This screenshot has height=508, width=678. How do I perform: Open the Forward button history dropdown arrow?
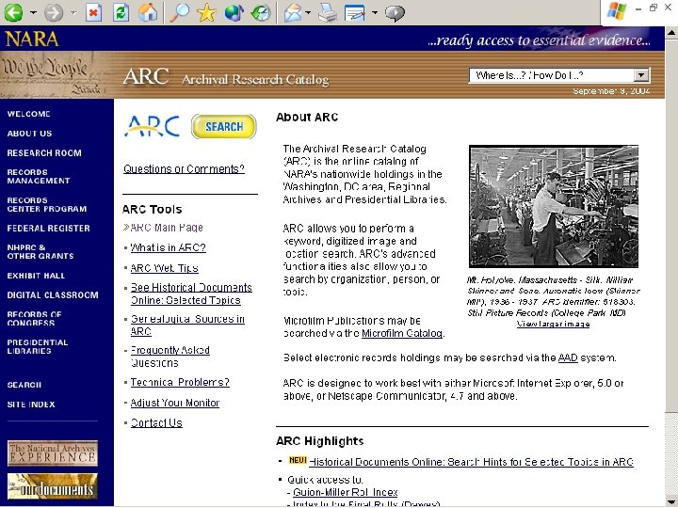pos(73,12)
